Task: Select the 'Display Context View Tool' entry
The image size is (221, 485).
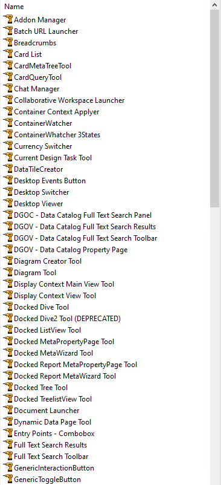Action: pyautogui.click(x=55, y=296)
